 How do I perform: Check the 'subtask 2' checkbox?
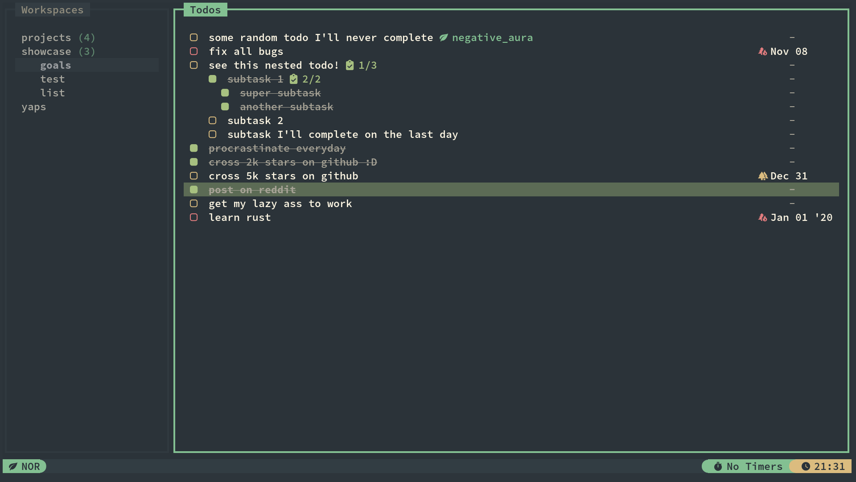[x=212, y=120]
